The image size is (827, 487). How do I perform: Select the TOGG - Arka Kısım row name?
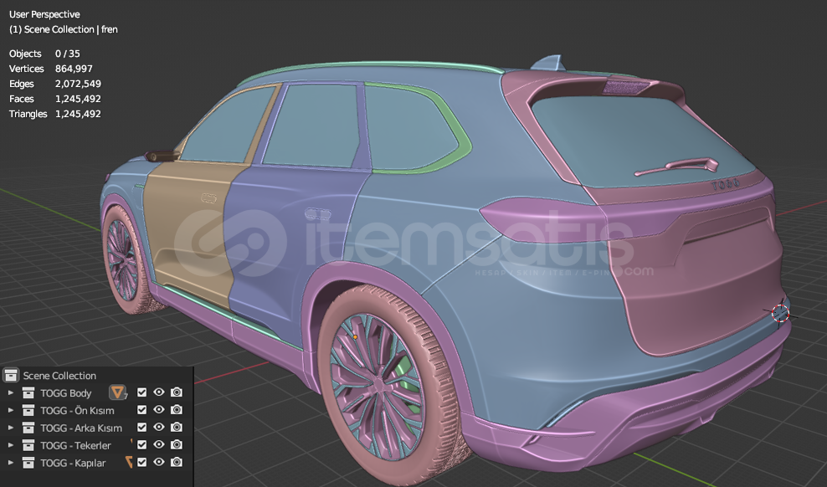coord(81,428)
